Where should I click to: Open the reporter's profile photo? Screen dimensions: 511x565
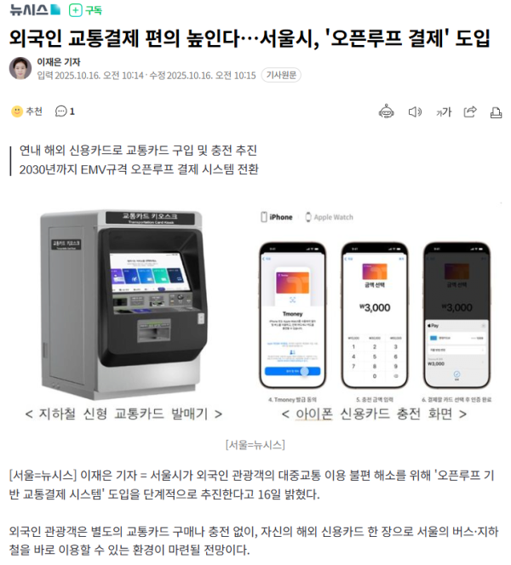pos(20,68)
